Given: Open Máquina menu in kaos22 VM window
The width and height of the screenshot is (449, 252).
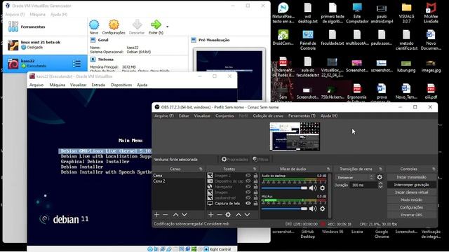Looking at the screenshot, I should pyautogui.click(x=58, y=85).
